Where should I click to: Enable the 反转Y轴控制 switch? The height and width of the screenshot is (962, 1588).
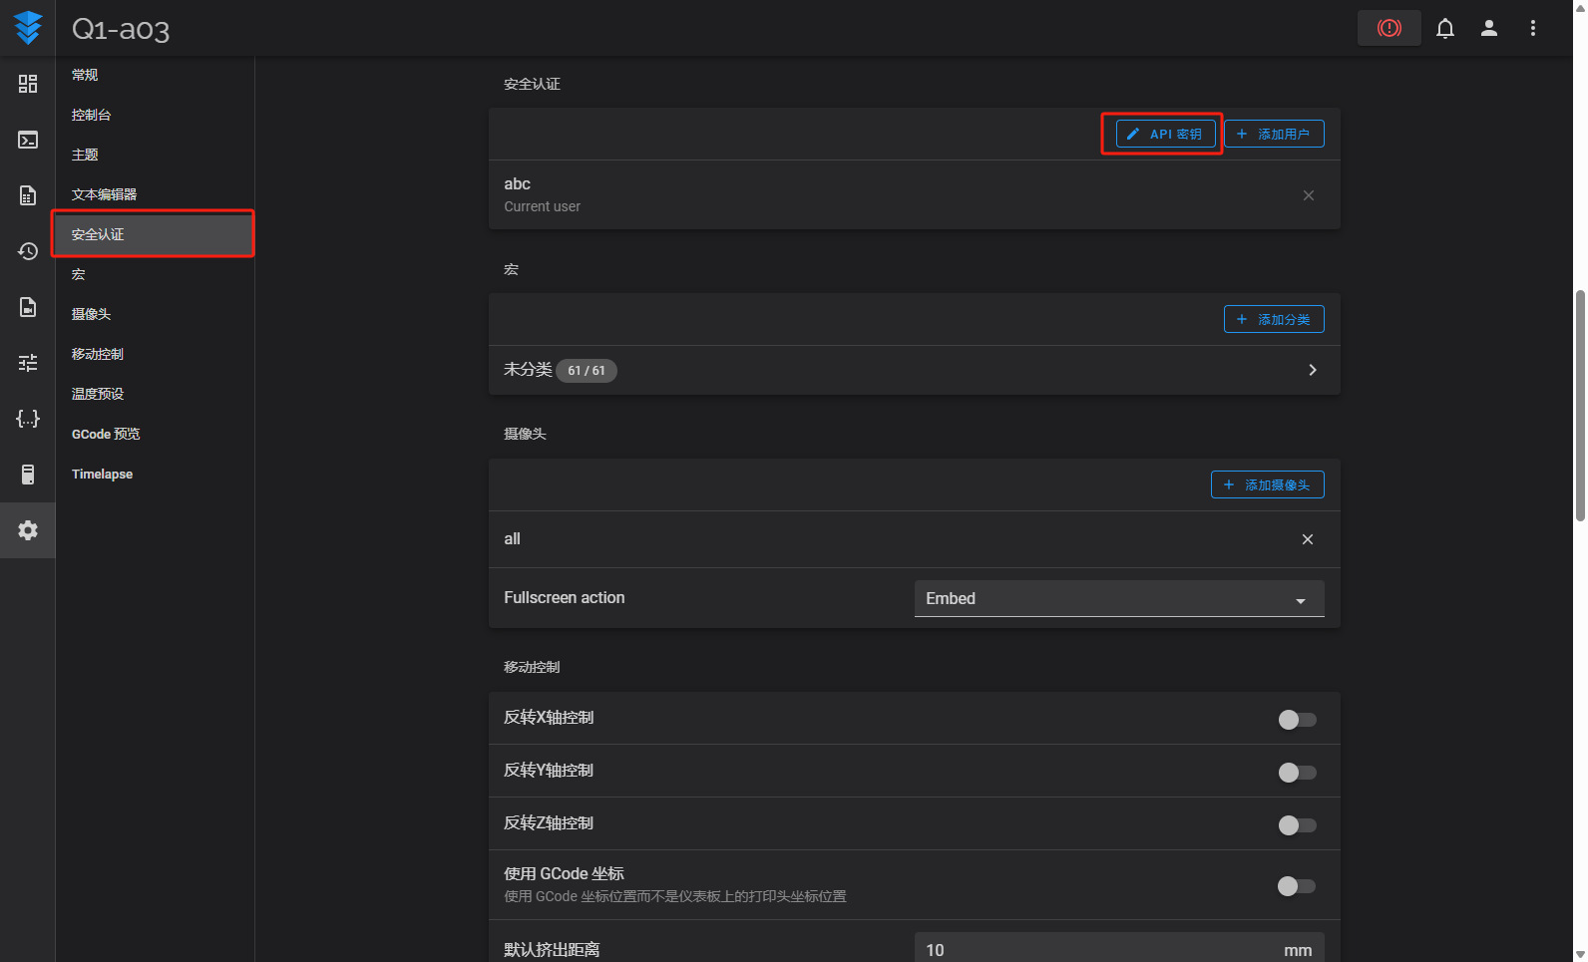[x=1297, y=773]
